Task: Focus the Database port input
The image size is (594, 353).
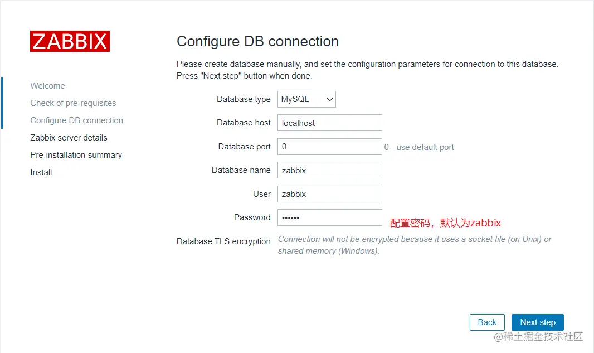Action: tap(329, 147)
